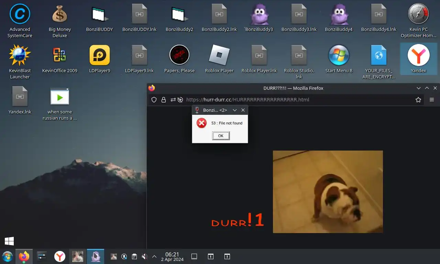
Task: Toggle the Firefox autoplay blocked icon
Action: click(x=180, y=100)
